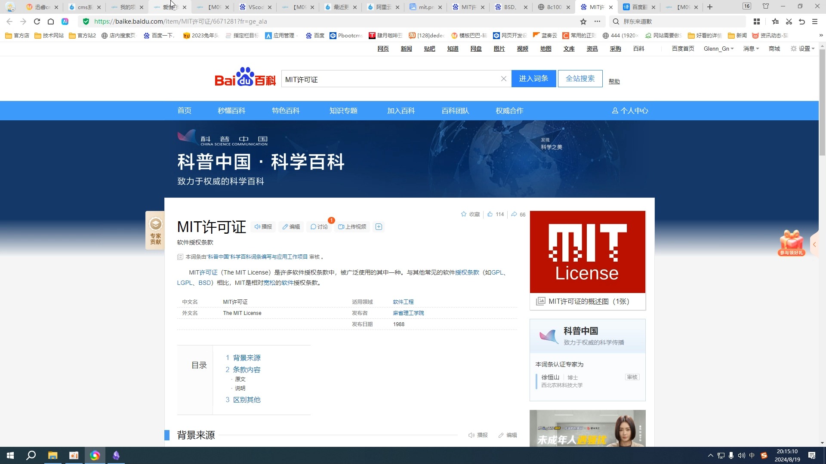826x464 pixels.
Task: Select 权威合作 in navigation bar
Action: [509, 110]
